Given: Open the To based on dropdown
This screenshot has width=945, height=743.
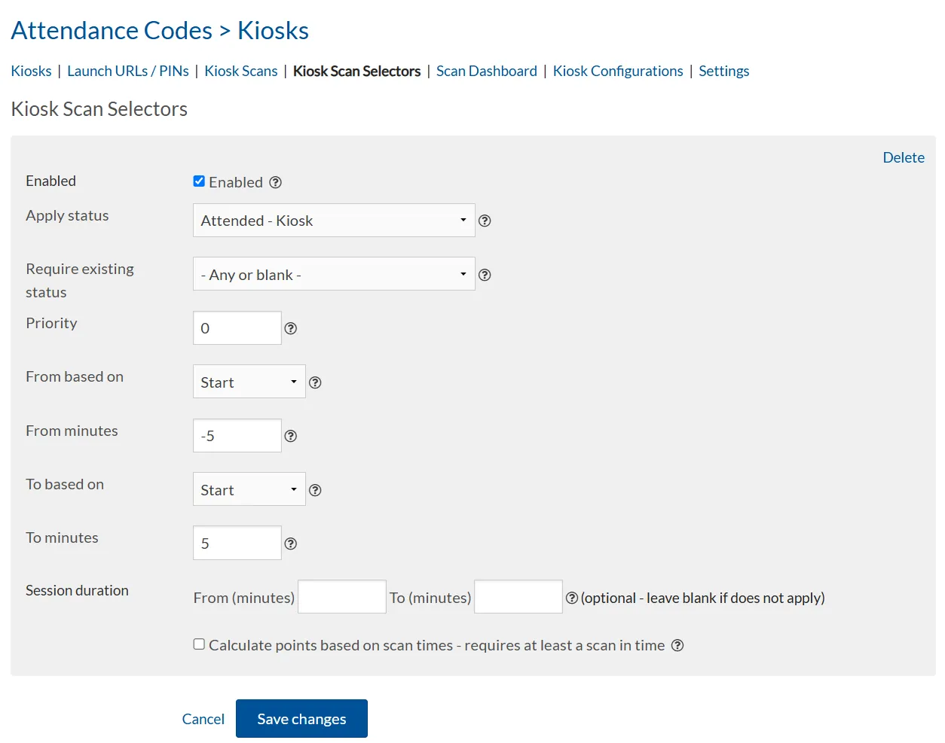Looking at the screenshot, I should point(249,489).
